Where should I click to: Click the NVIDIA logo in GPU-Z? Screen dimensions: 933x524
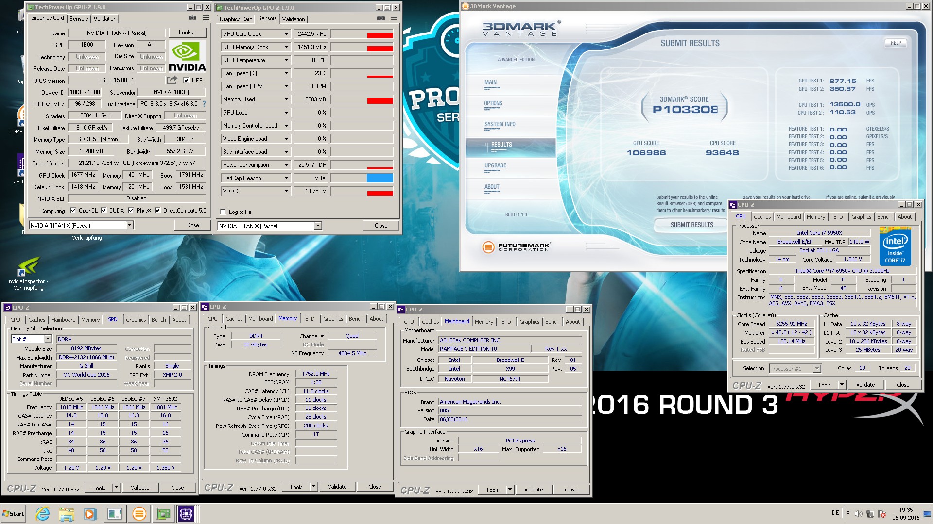tap(188, 57)
